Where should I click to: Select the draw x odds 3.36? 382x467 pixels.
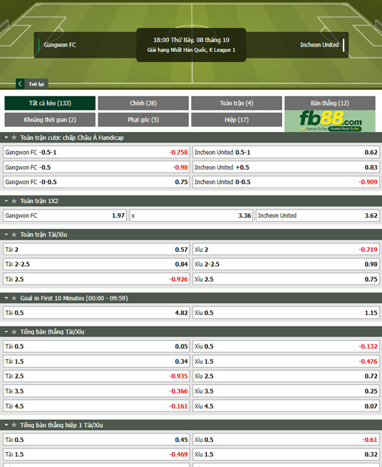pyautogui.click(x=191, y=215)
